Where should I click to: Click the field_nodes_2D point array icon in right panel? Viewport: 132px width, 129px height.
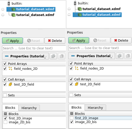pyautogui.click(x=77, y=68)
